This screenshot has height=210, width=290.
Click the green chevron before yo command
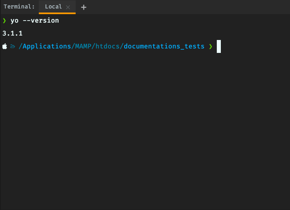point(4,21)
